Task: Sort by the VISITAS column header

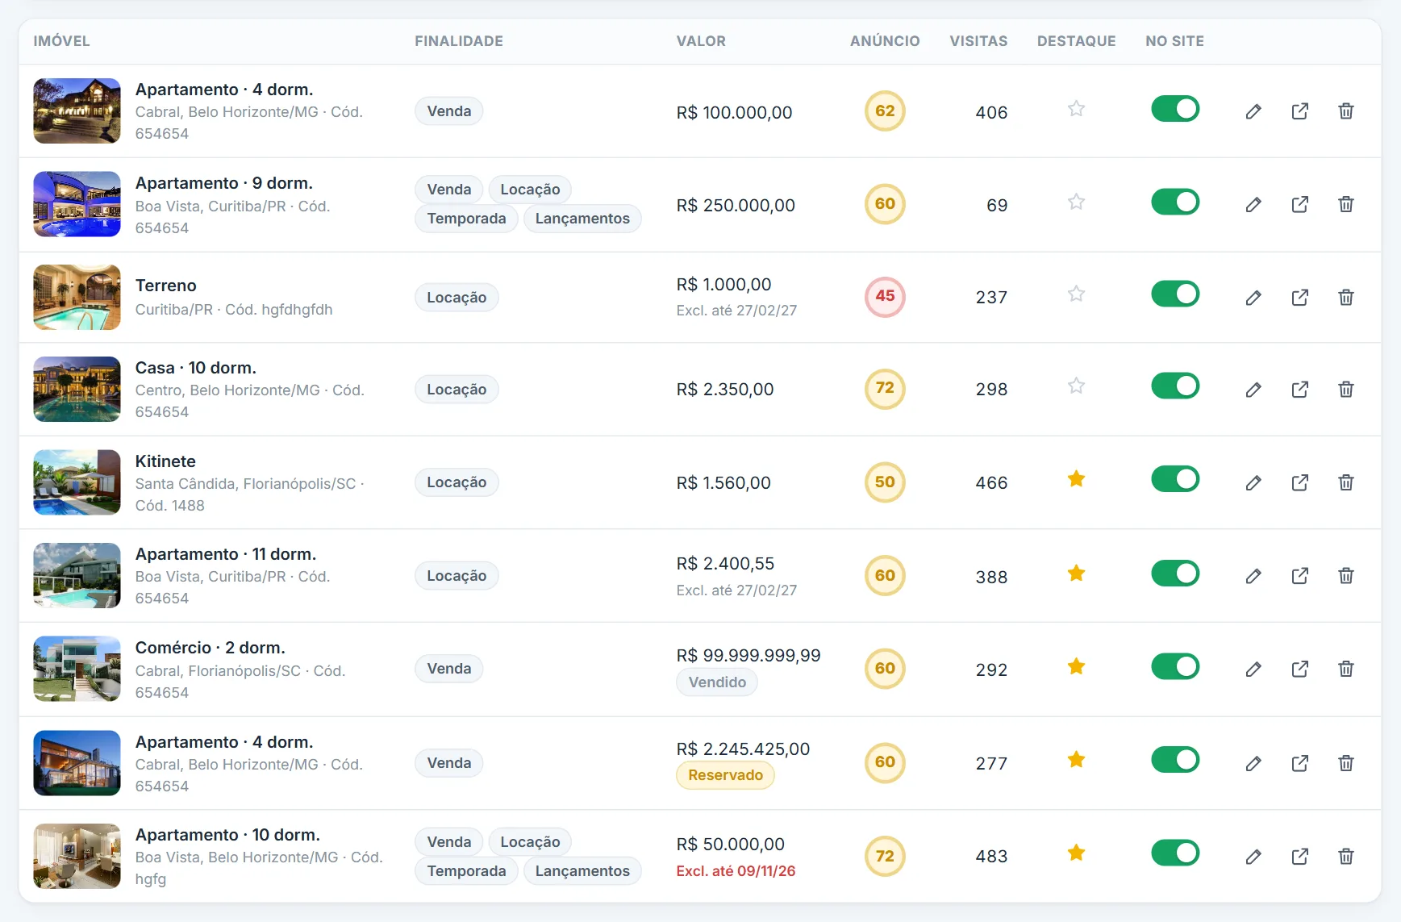Action: click(978, 41)
